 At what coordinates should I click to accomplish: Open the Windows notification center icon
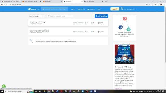click(163, 91)
